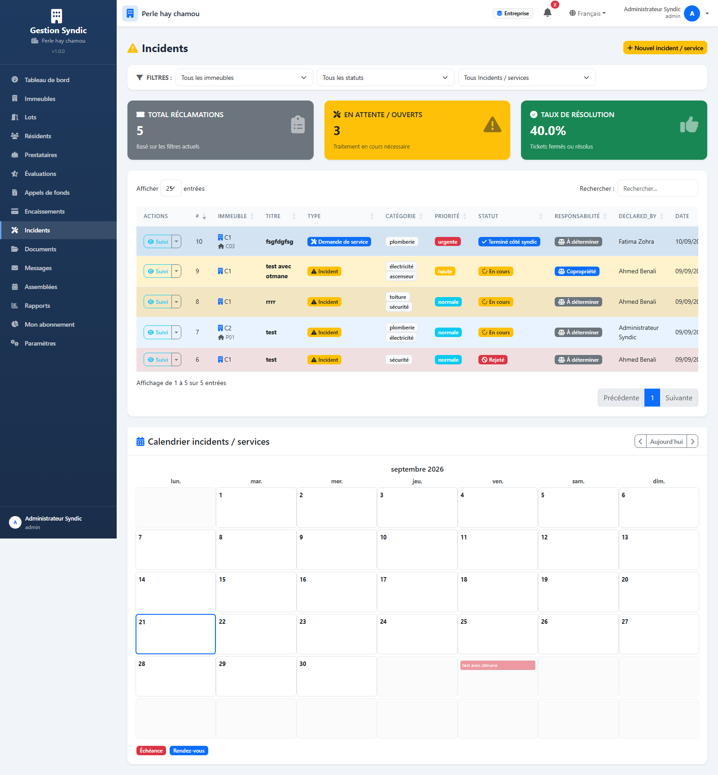Expand Suivi dropdown arrow for incident 10

176,241
